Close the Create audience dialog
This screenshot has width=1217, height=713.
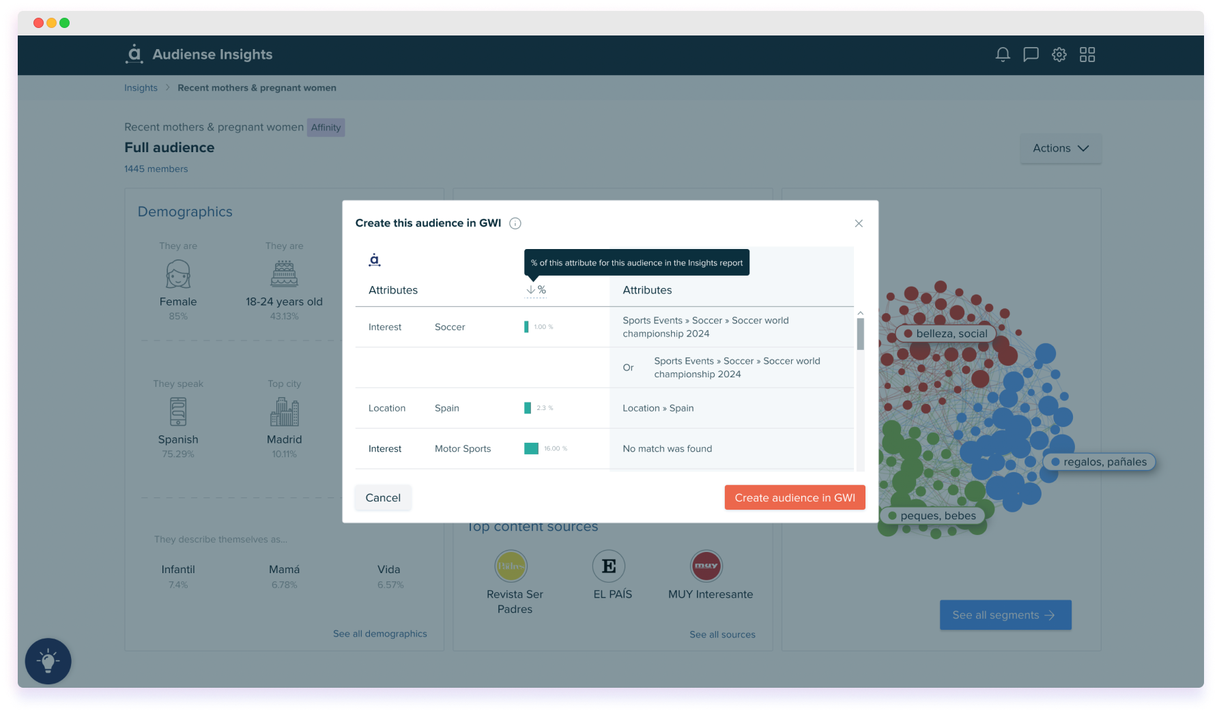point(859,223)
